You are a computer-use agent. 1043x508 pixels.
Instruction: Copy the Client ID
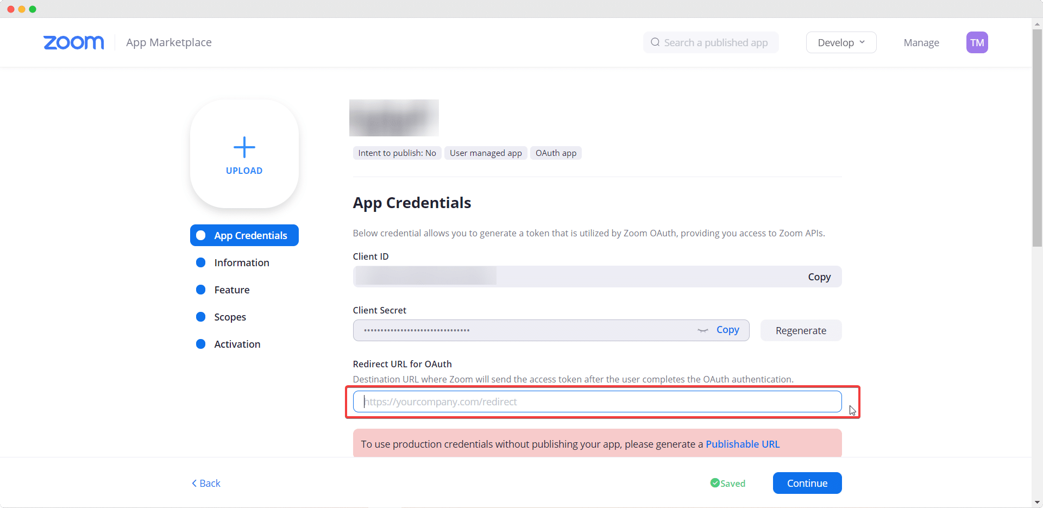point(819,277)
